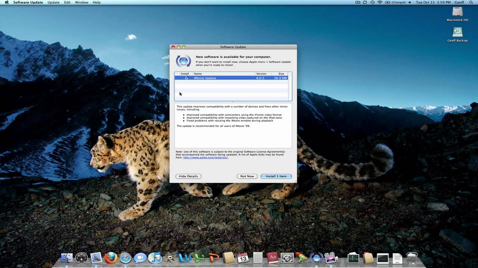
Task: Click the Not Now button
Action: tap(247, 176)
